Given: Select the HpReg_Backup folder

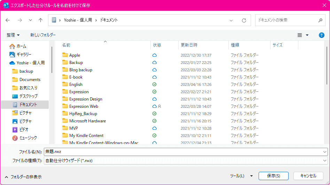Looking at the screenshot, I should [83, 114].
